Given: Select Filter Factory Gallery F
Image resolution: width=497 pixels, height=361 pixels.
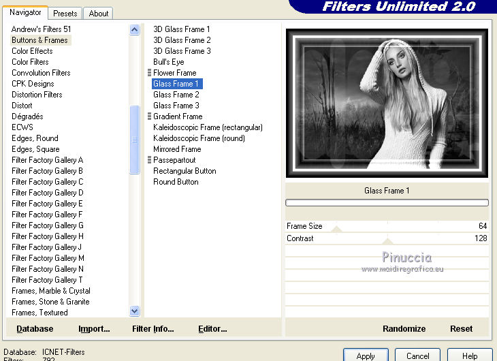Looking at the screenshot, I should pos(47,215).
